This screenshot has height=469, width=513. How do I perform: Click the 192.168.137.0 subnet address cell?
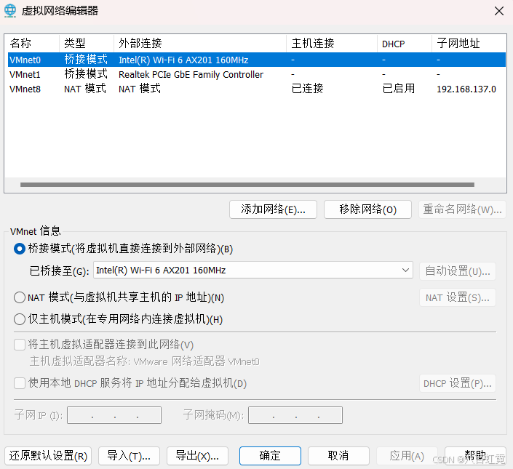[x=466, y=89]
